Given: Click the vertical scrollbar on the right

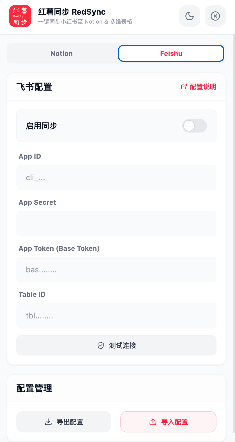Looking at the screenshot, I should point(234,225).
